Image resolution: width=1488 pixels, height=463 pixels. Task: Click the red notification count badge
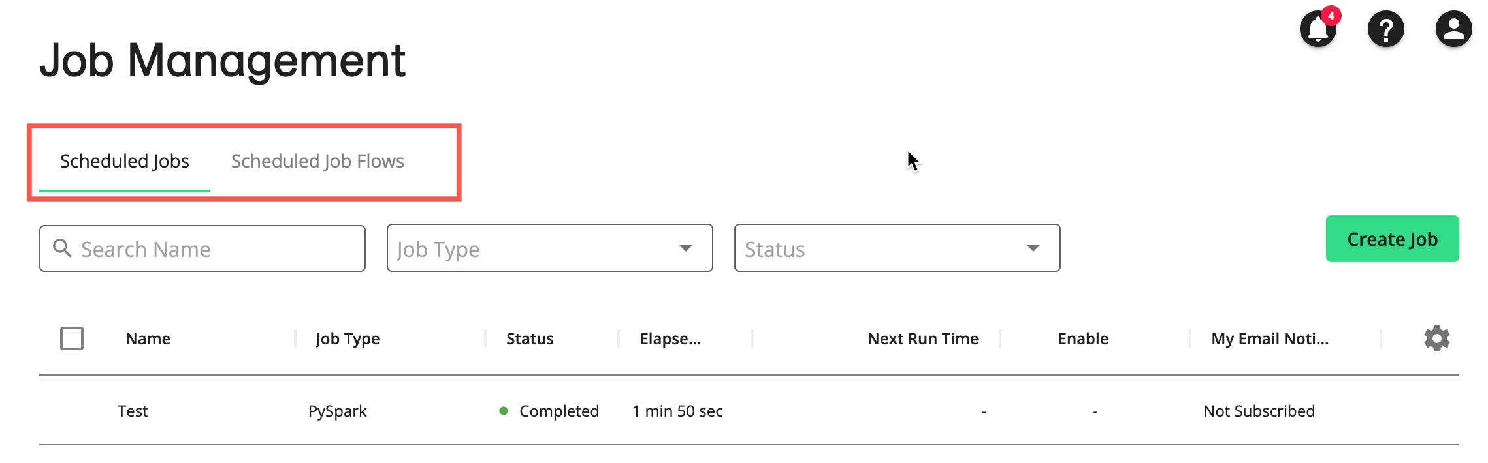tap(1331, 16)
